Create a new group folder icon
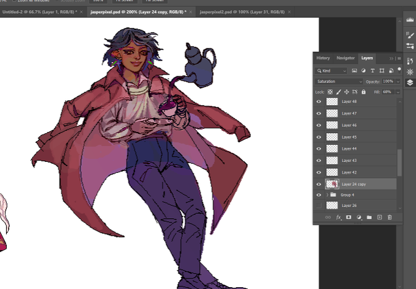Image resolution: width=416 pixels, height=289 pixels. point(369,218)
